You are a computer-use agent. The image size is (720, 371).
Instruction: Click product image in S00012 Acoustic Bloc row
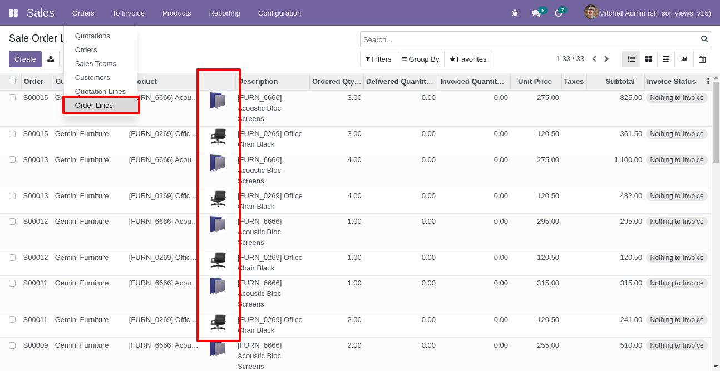[x=218, y=224]
